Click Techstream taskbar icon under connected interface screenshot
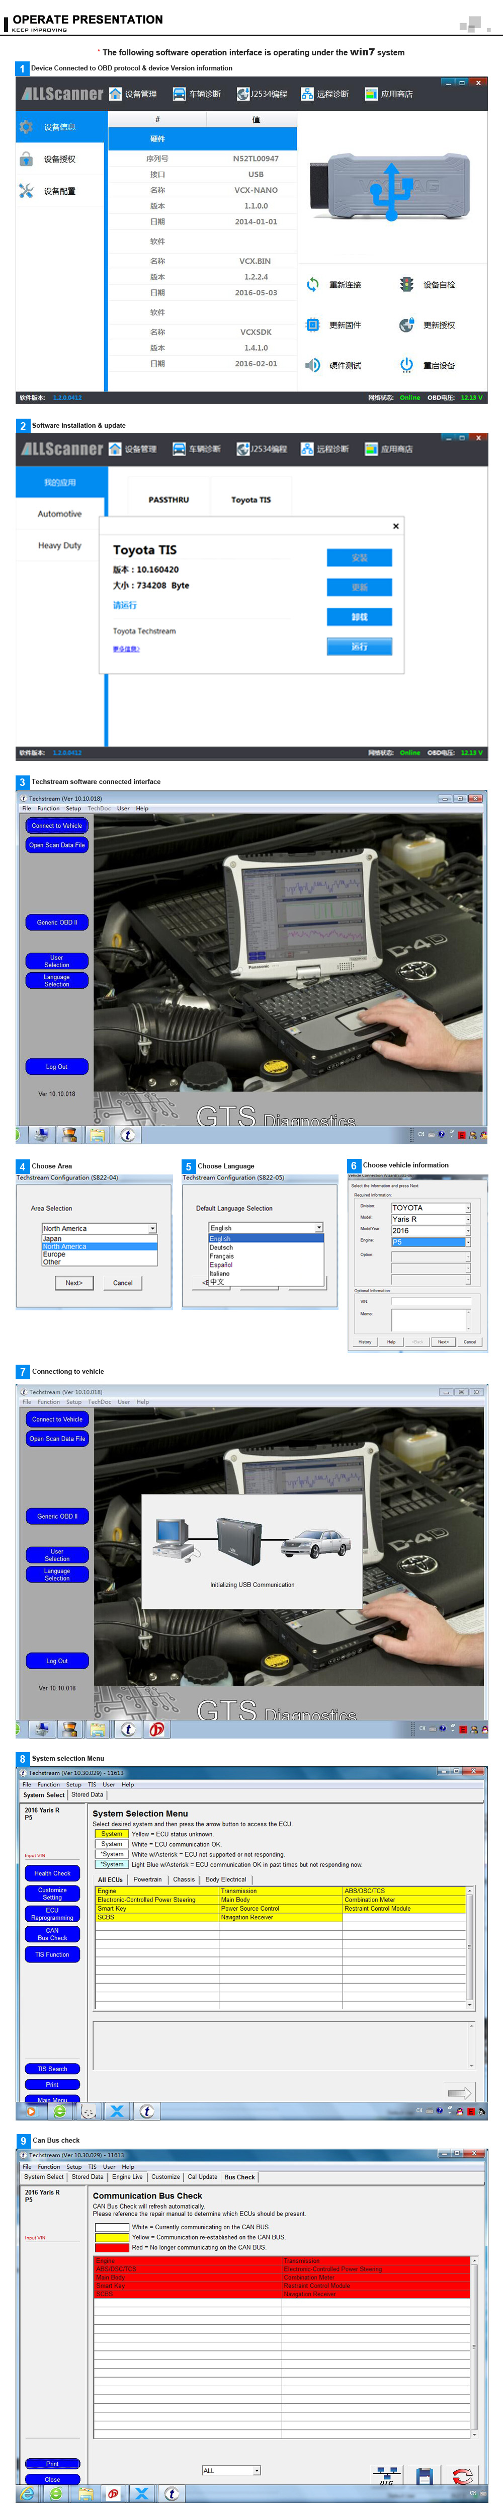 [x=128, y=1135]
